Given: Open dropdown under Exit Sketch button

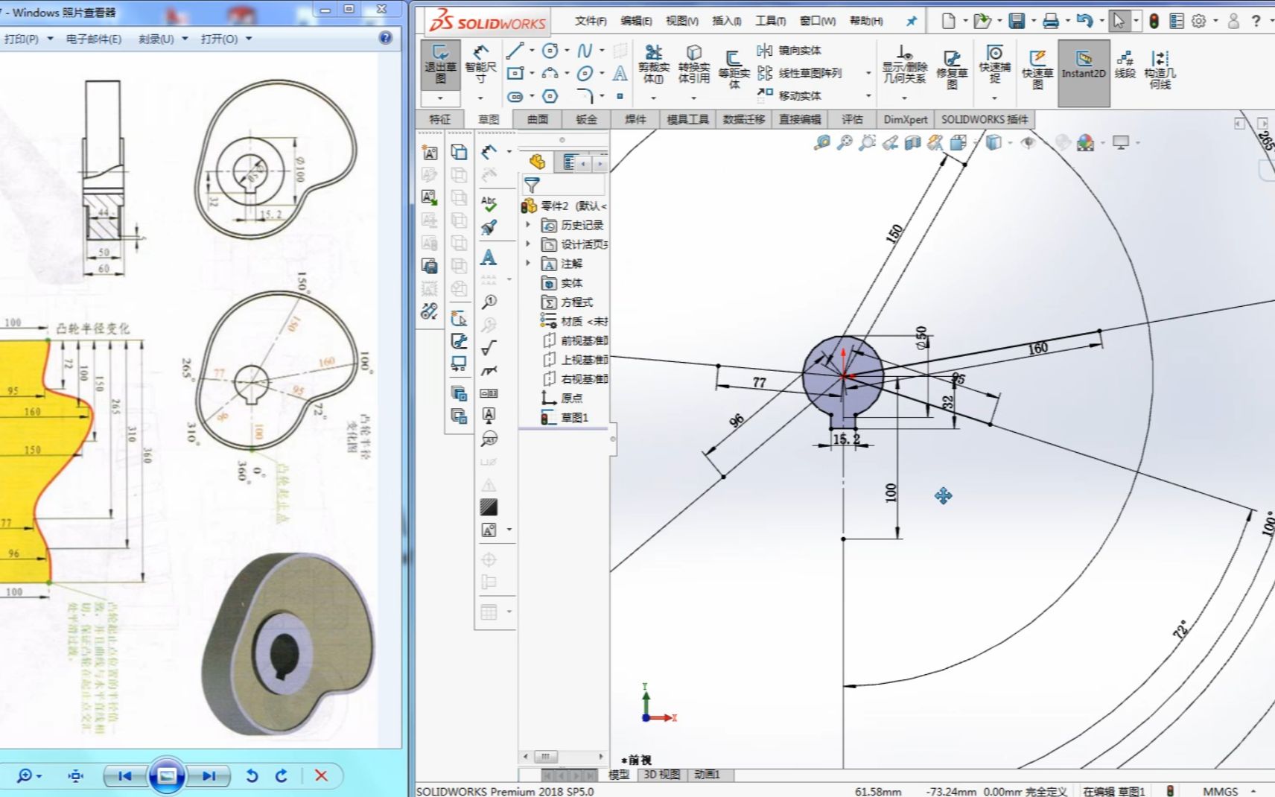Looking at the screenshot, I should tap(440, 98).
